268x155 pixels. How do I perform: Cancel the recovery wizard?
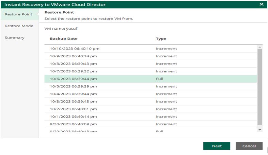(x=249, y=146)
